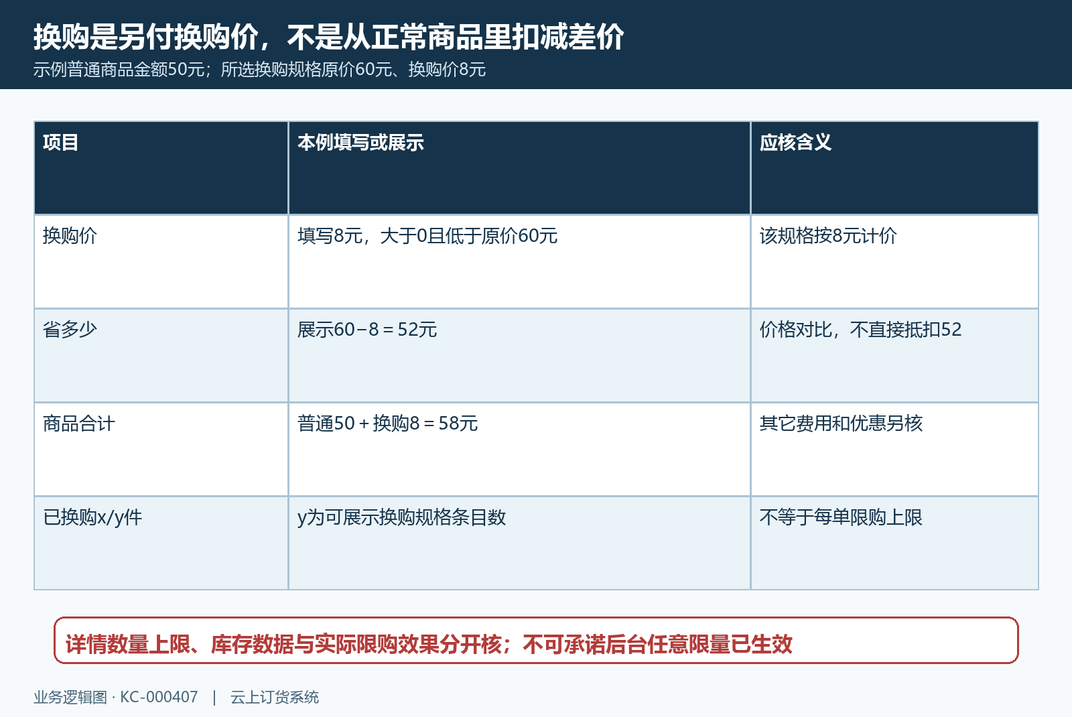The width and height of the screenshot is (1072, 717).
Task: Click footer text '业务逻辑图 · KC-000407'
Action: pos(116,698)
